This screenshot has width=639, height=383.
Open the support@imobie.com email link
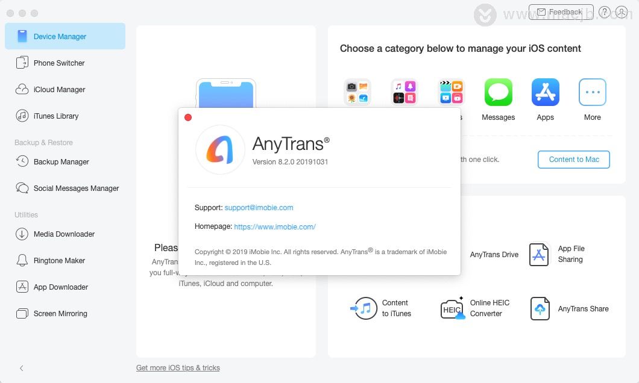click(259, 208)
